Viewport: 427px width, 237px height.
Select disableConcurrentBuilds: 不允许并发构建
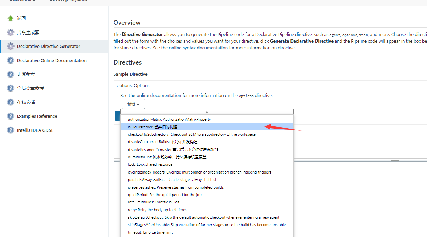pos(207,142)
